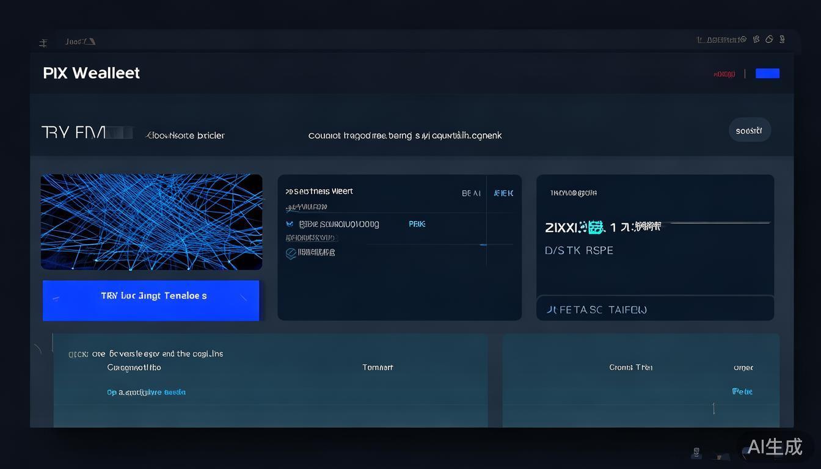Viewport: 821px width, 469px height.
Task: Select the blue highlighted column header in middle card
Action: tap(503, 193)
